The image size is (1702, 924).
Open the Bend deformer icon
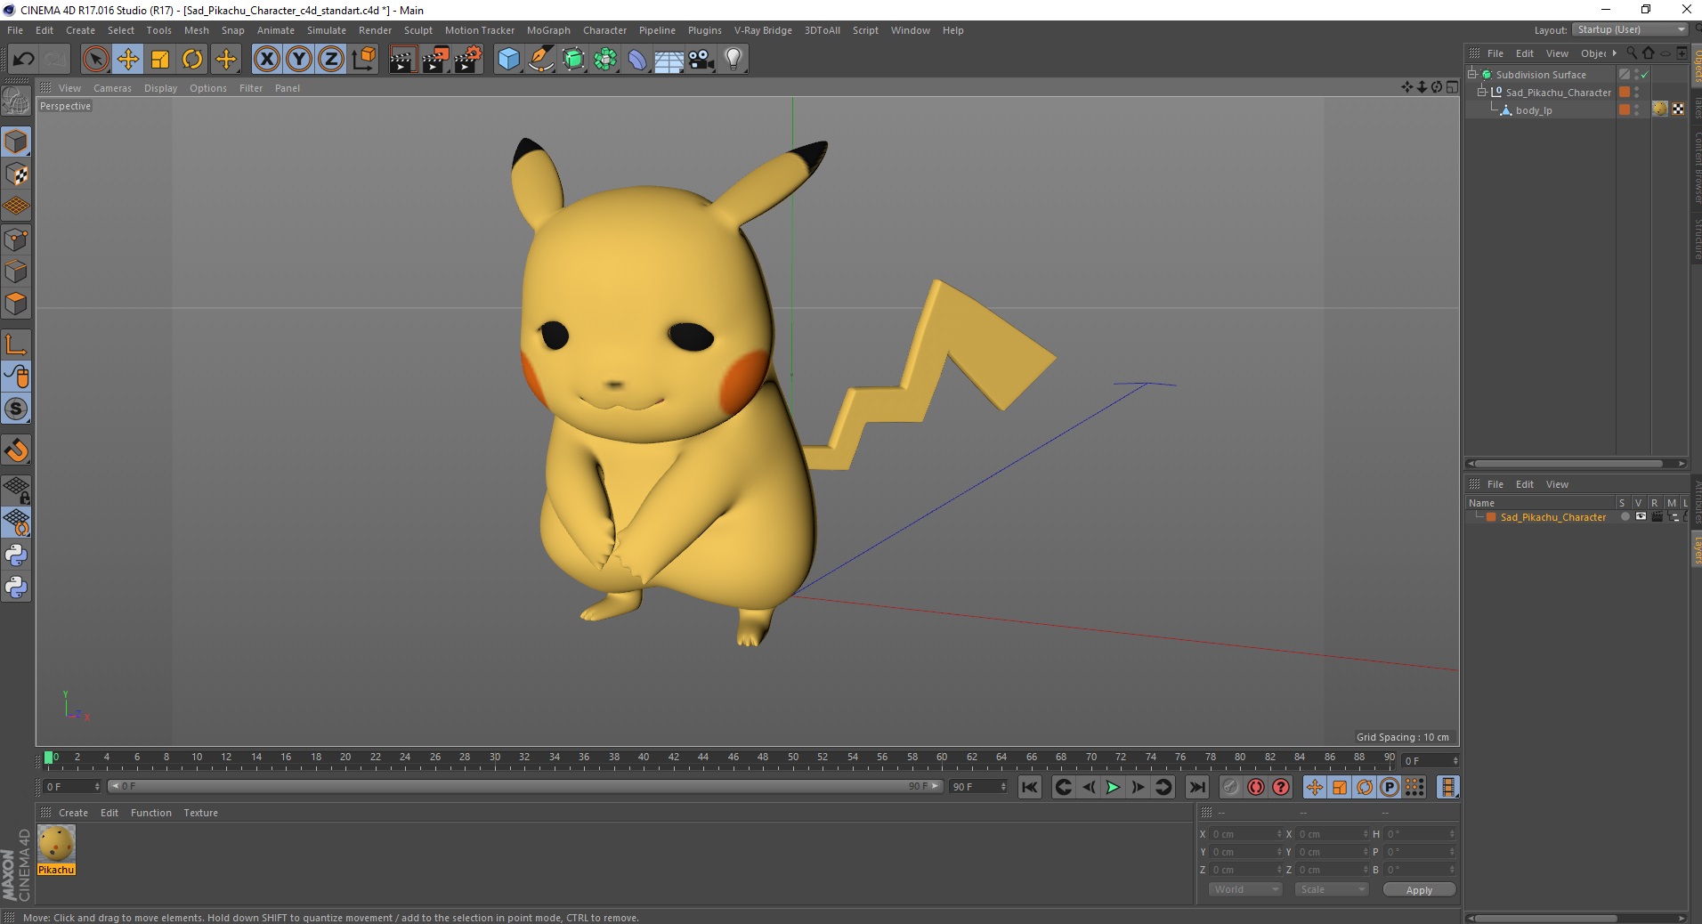(637, 60)
